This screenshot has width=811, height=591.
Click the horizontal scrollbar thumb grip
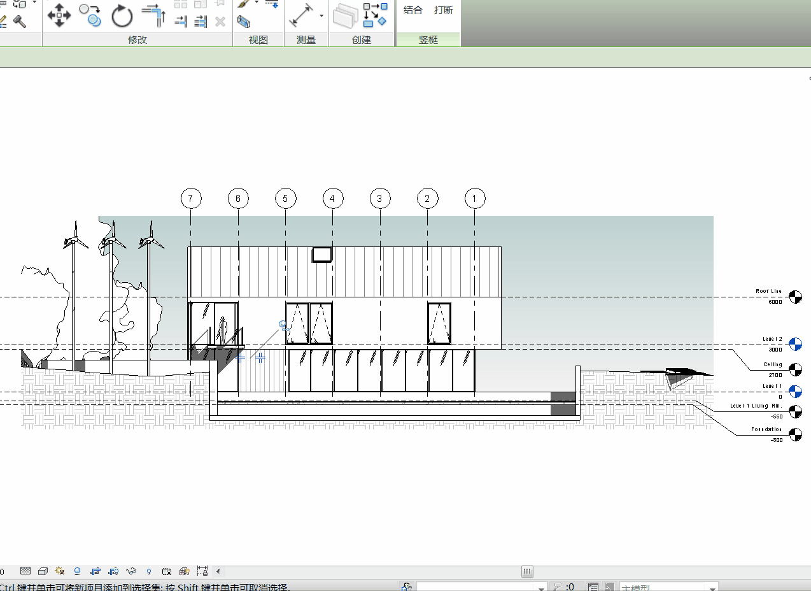tap(527, 572)
